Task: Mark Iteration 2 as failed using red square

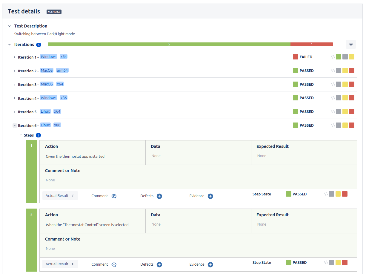Action: (351, 71)
